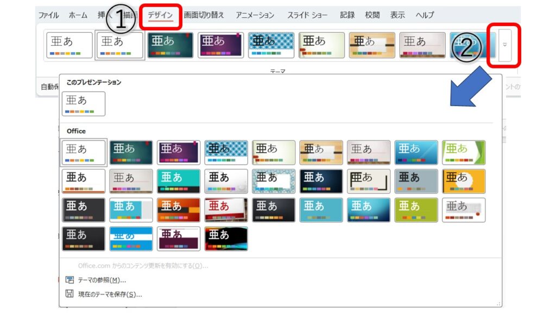The width and height of the screenshot is (556, 313).
Task: Apply the orange-yellow theme with white circle
Action: coord(464,181)
